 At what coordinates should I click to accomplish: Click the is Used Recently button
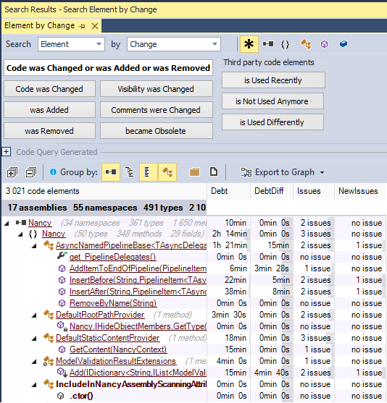point(273,80)
